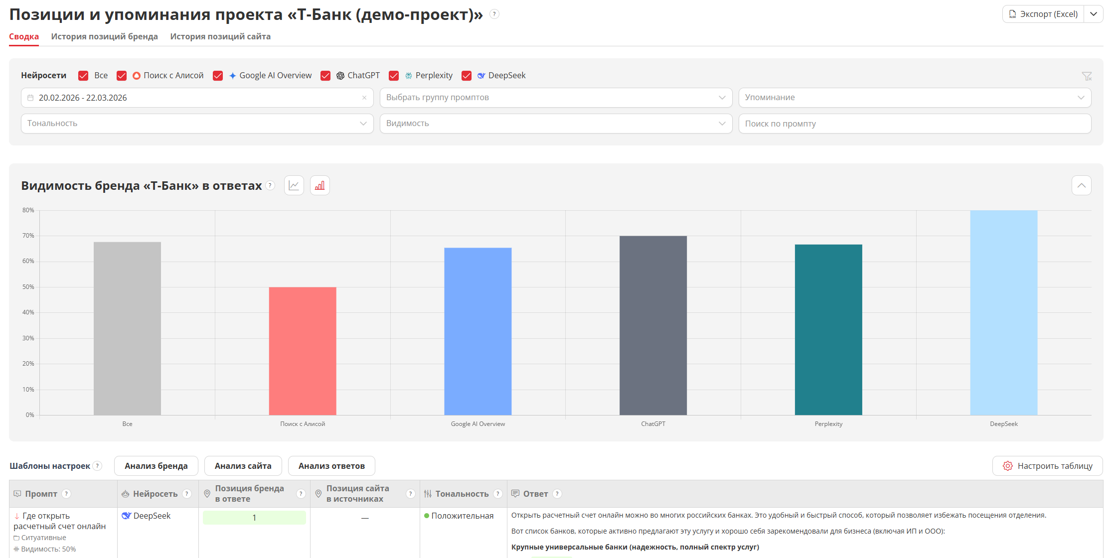The height and width of the screenshot is (558, 1114).
Task: Switch chart to bar graph view
Action: coord(319,185)
